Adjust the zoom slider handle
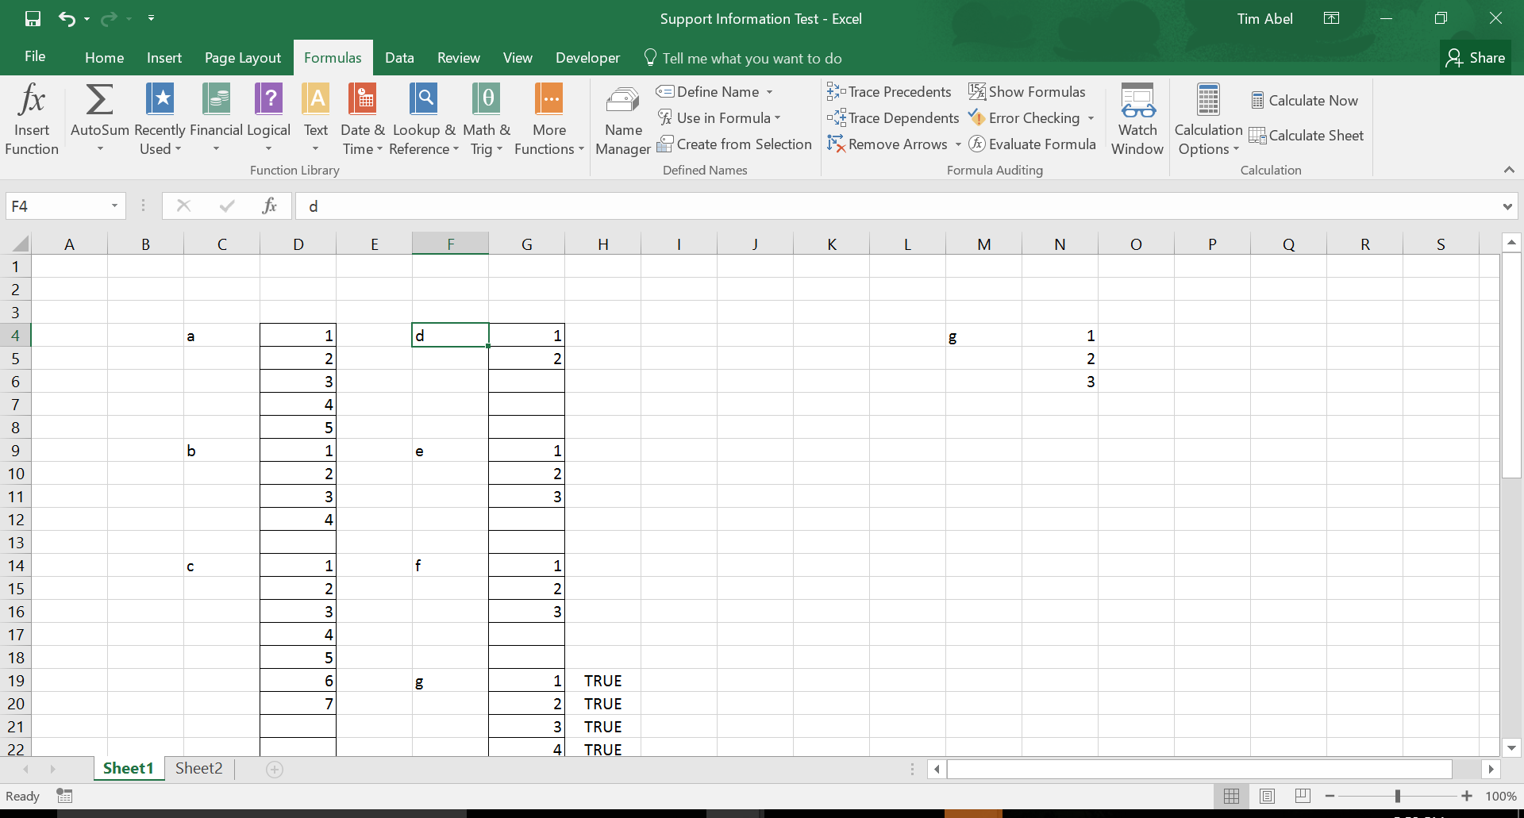The width and height of the screenshot is (1524, 818). [x=1398, y=796]
